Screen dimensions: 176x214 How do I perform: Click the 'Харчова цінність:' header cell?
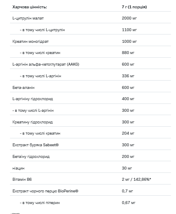30,7
